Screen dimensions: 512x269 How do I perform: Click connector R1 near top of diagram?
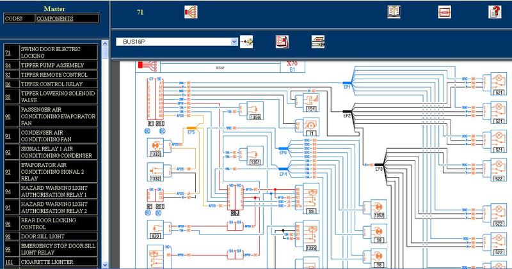click(x=150, y=123)
